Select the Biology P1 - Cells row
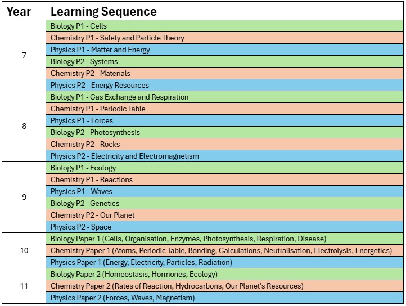 pos(79,26)
